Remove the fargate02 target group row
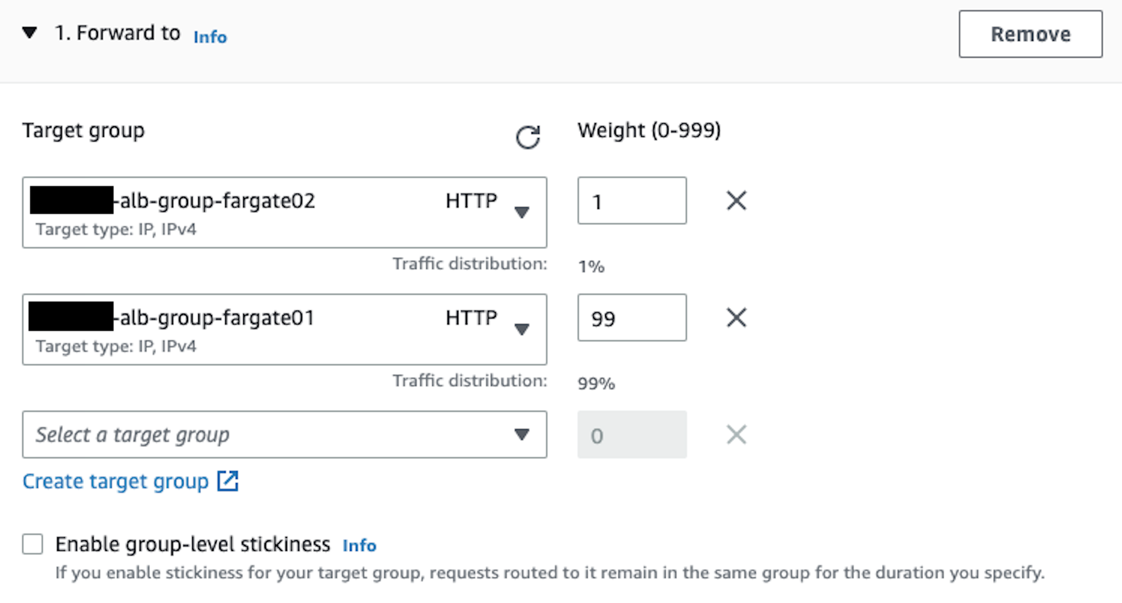This screenshot has width=1122, height=603. [x=736, y=200]
